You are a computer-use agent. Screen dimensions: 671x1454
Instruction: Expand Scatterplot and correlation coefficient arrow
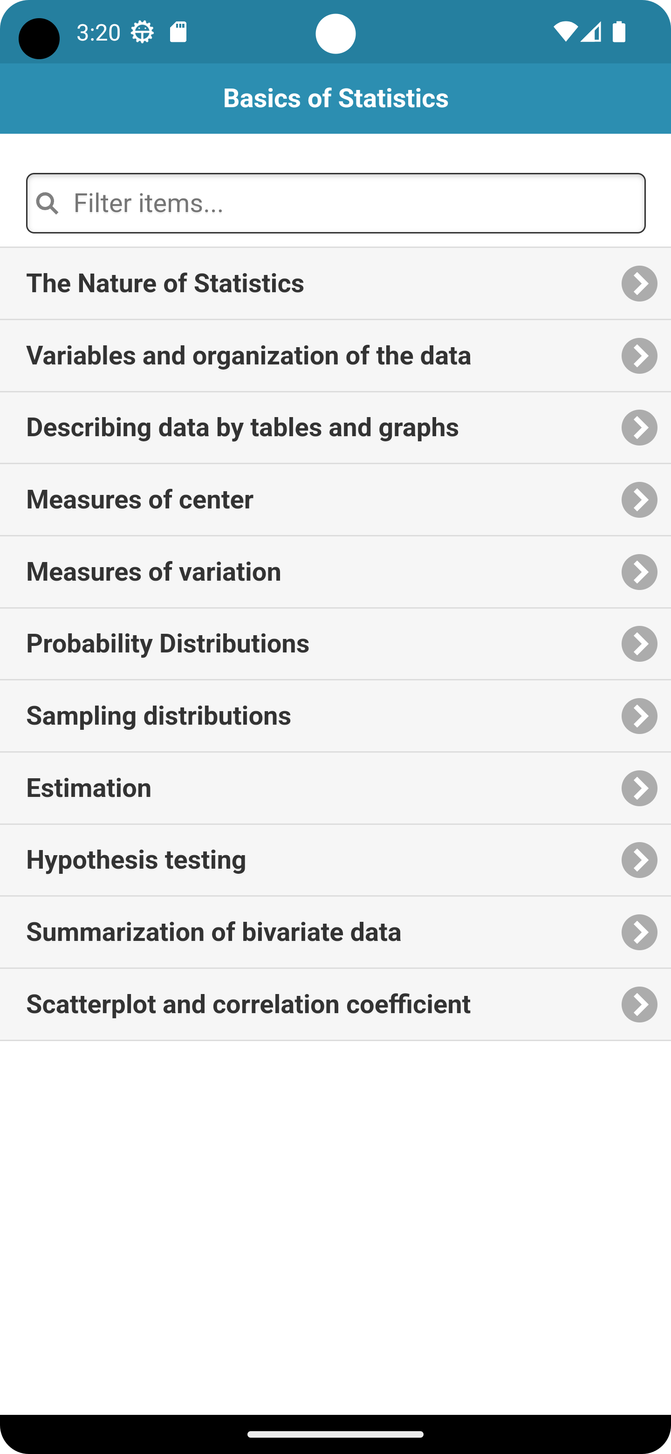pos(639,1004)
